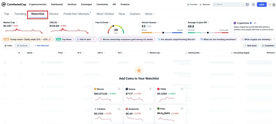
Task: Switch to the Top tab
Action: click(x=6, y=14)
